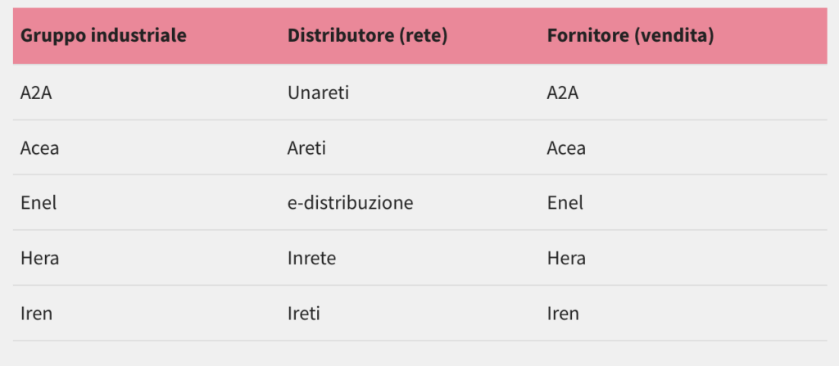Choose Hera in the Gruppo industriale column
The height and width of the screenshot is (366, 839).
[x=39, y=258]
